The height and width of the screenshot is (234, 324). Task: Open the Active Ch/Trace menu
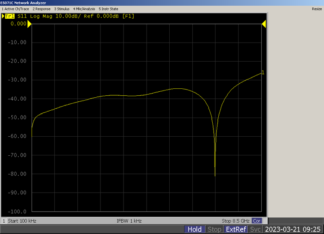click(x=15, y=9)
